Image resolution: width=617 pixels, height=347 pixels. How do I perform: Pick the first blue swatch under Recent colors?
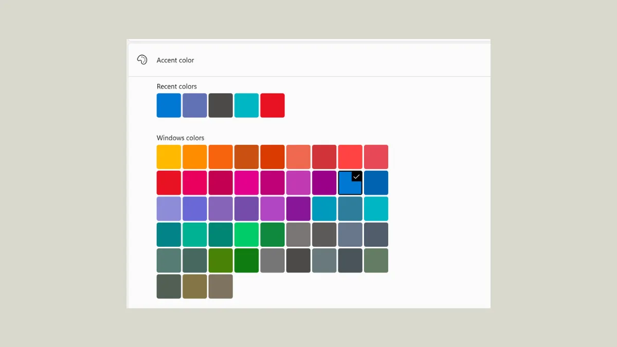(x=169, y=105)
